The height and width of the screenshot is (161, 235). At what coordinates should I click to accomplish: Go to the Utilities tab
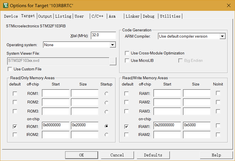coord(170,16)
